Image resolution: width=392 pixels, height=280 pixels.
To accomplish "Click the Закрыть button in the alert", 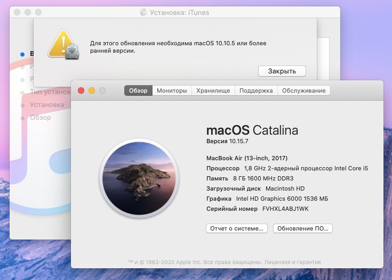I will [x=282, y=71].
